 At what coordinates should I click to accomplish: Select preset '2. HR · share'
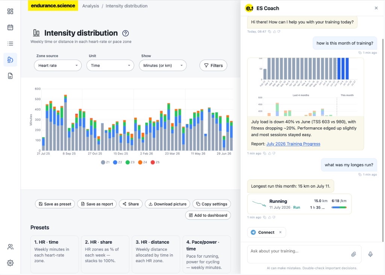coord(105,254)
